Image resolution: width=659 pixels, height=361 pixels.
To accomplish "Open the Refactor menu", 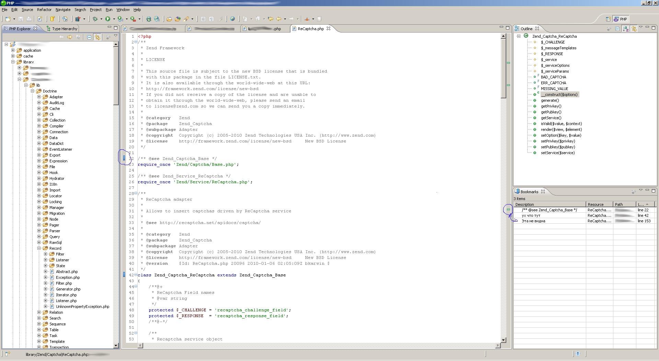I will tap(44, 10).
